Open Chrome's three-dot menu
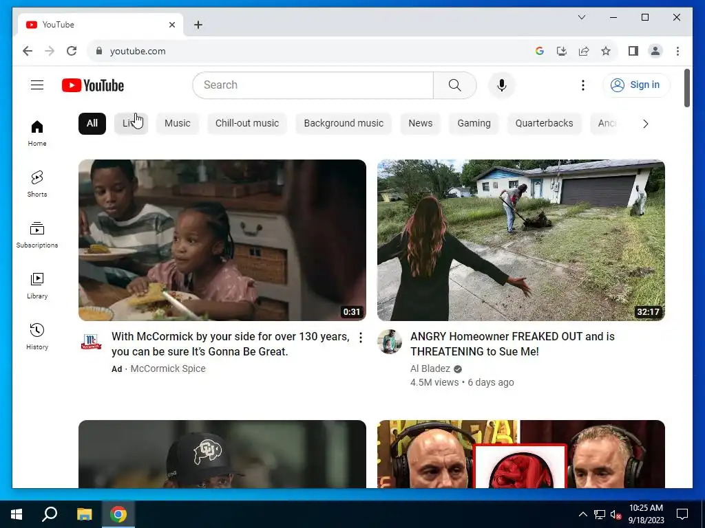Image resolution: width=705 pixels, height=528 pixels. [x=677, y=51]
